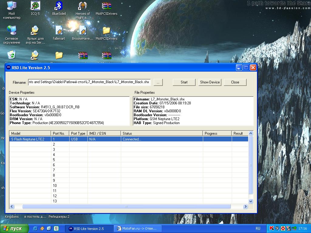This screenshot has height=233, width=311.
Task: Select port number 10 row
Action: point(129,185)
